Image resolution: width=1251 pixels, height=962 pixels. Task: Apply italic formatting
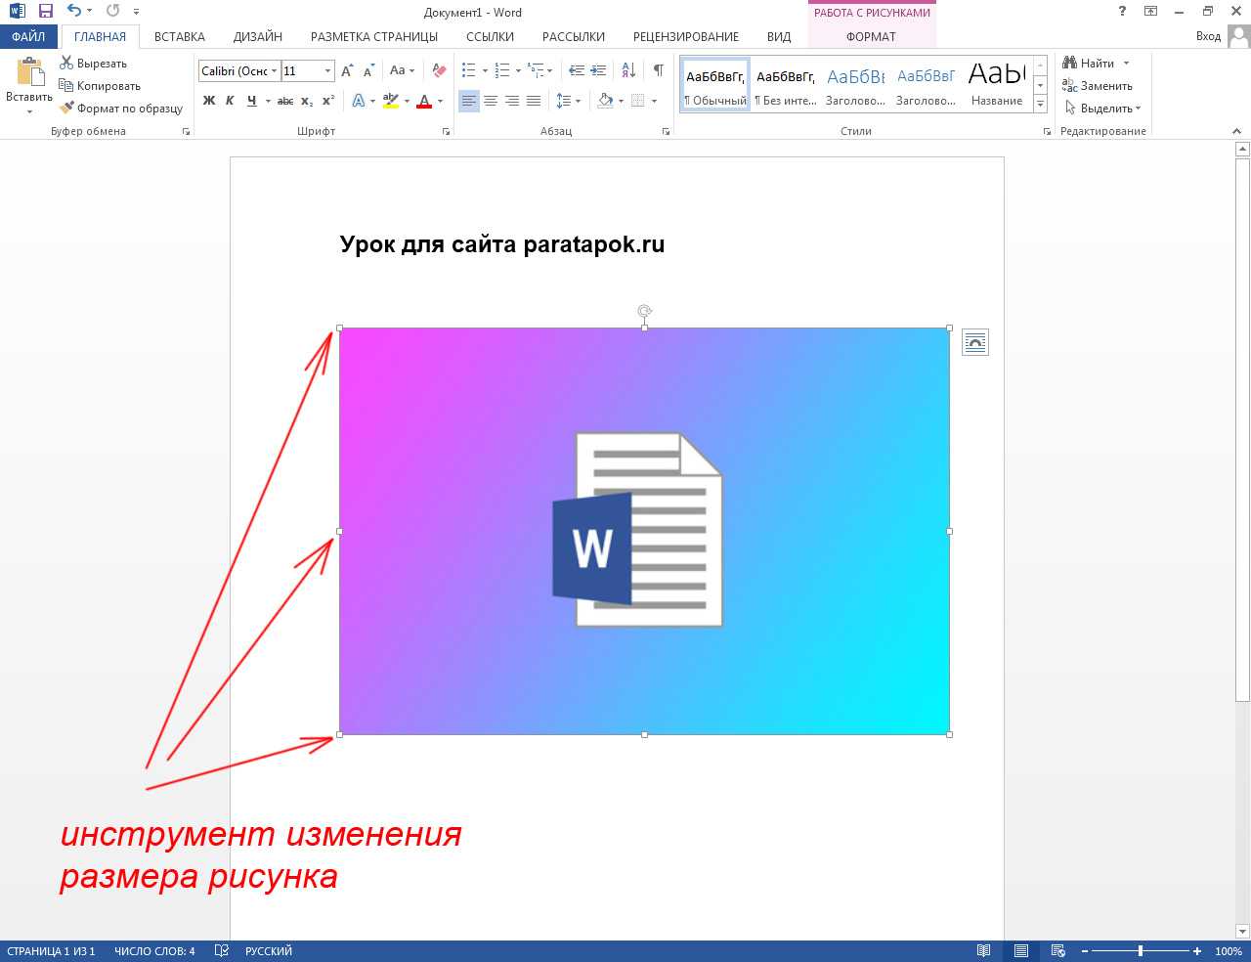click(228, 101)
